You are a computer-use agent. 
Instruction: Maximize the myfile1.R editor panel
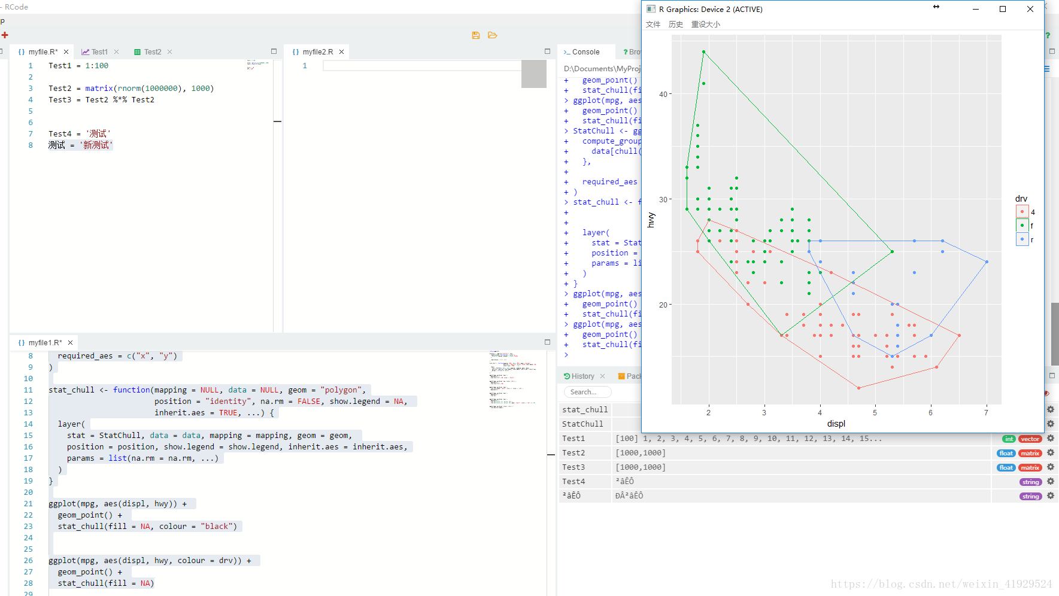547,342
